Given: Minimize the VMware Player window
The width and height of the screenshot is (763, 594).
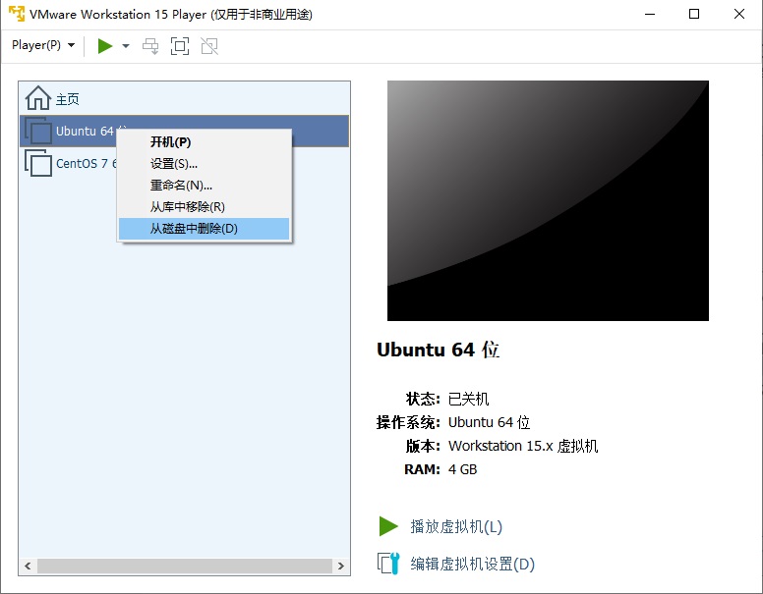Looking at the screenshot, I should pos(650,14).
